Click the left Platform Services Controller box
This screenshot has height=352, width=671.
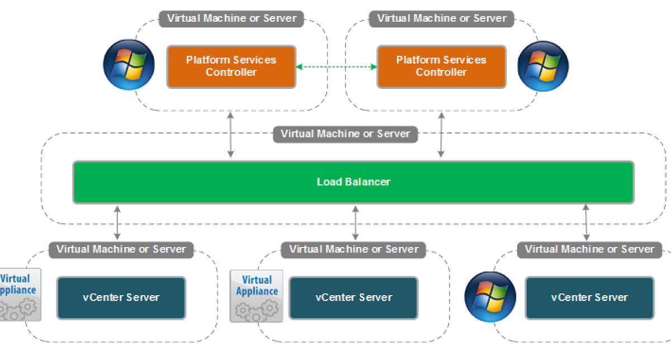pyautogui.click(x=231, y=66)
